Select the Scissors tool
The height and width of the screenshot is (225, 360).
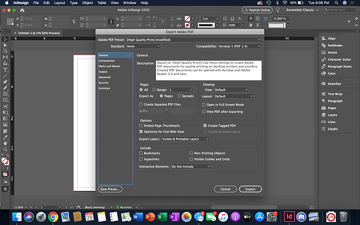click(x=5, y=106)
